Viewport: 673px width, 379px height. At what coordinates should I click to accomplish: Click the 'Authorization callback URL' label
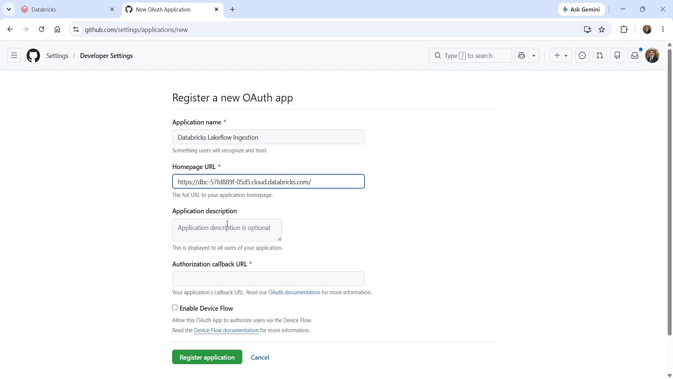point(210,264)
